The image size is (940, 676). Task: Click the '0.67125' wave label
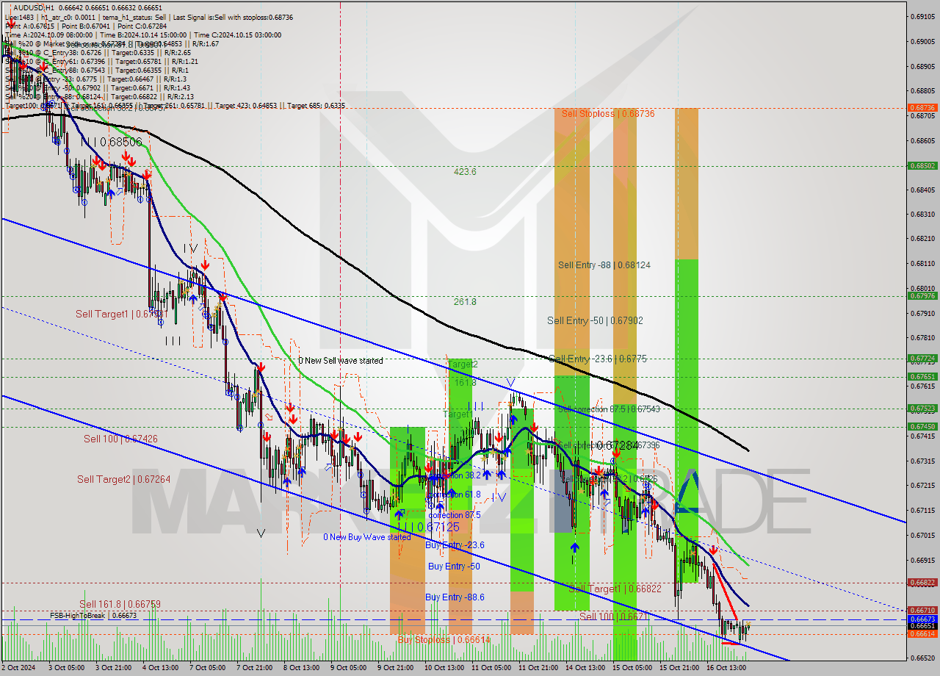coord(438,528)
